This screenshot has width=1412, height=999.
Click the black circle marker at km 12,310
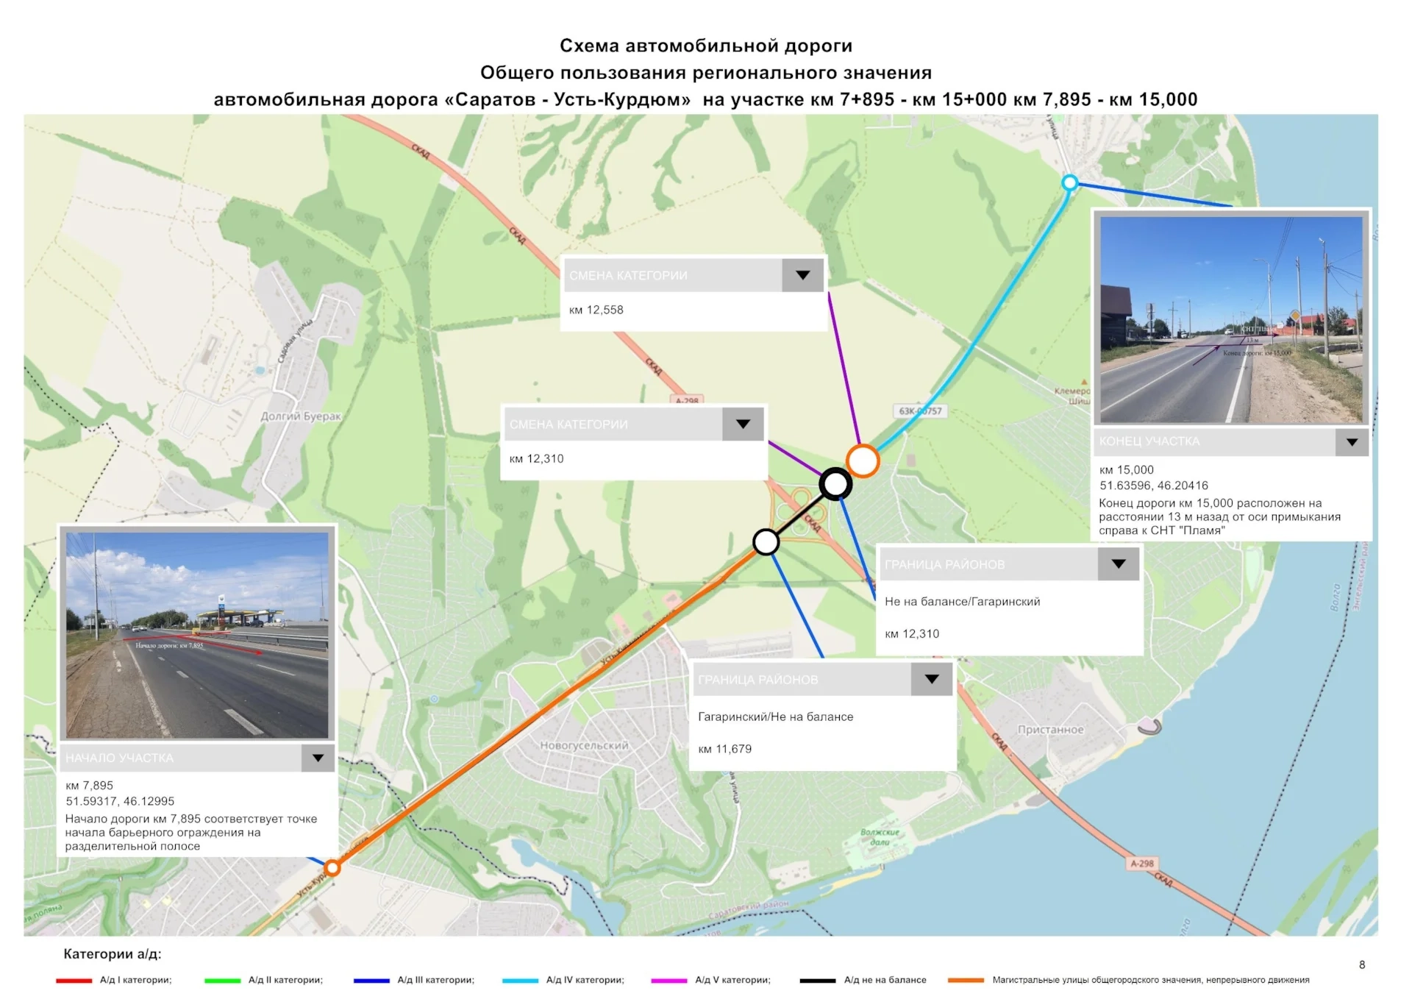coord(835,484)
